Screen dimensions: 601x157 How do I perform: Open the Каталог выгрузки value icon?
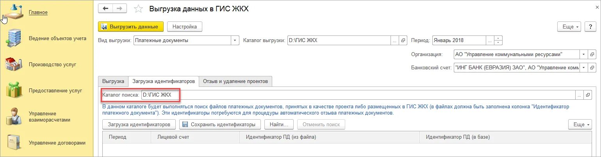coord(403,40)
